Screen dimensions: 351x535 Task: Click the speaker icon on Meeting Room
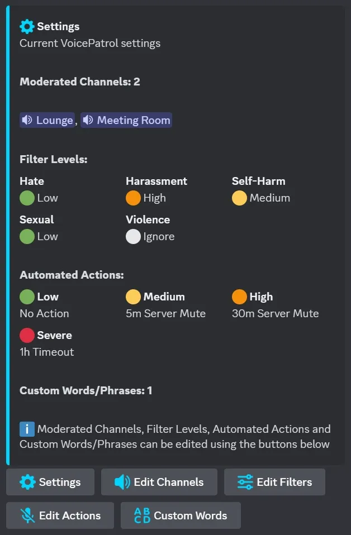tap(88, 120)
